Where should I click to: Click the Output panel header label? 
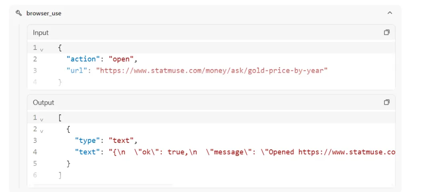click(x=43, y=103)
